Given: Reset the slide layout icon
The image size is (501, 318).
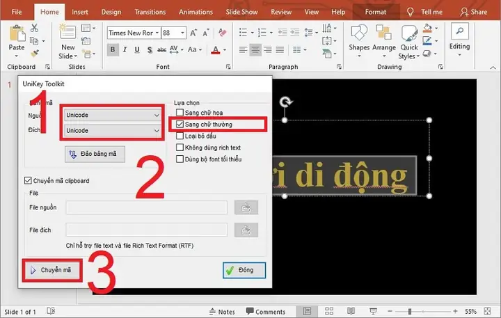Looking at the screenshot, I should [x=86, y=40].
